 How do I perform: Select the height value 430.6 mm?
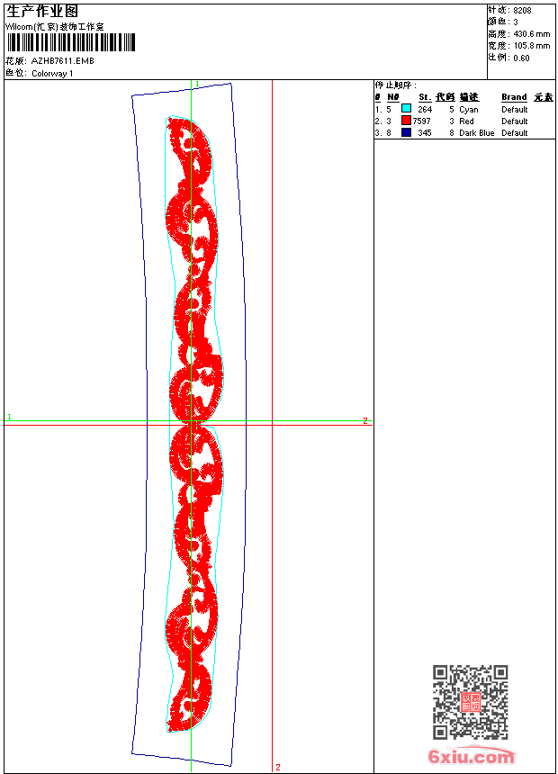532,34
